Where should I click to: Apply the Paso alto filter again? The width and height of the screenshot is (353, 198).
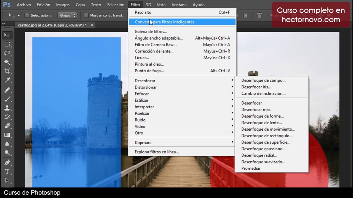coord(182,12)
